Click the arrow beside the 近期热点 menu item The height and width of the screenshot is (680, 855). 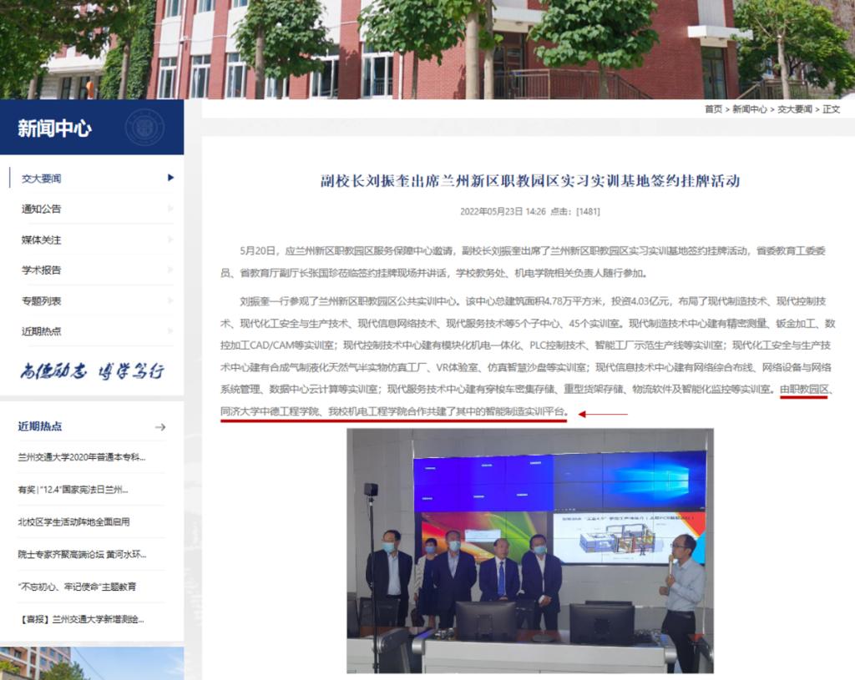(x=170, y=331)
